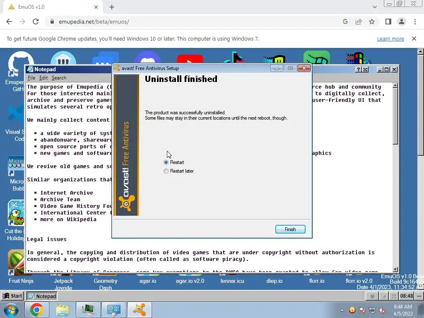Click Finish in the avast setup dialog
Image resolution: width=424 pixels, height=318 pixels.
[x=290, y=229]
